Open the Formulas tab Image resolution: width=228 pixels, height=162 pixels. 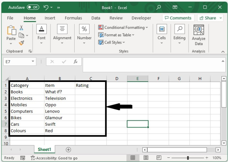[x=73, y=18]
